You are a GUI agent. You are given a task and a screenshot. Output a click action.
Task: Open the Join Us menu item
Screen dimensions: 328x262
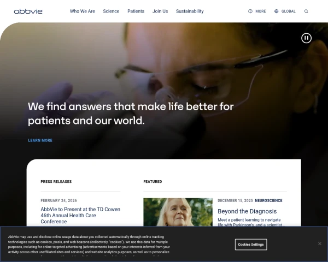tap(160, 11)
